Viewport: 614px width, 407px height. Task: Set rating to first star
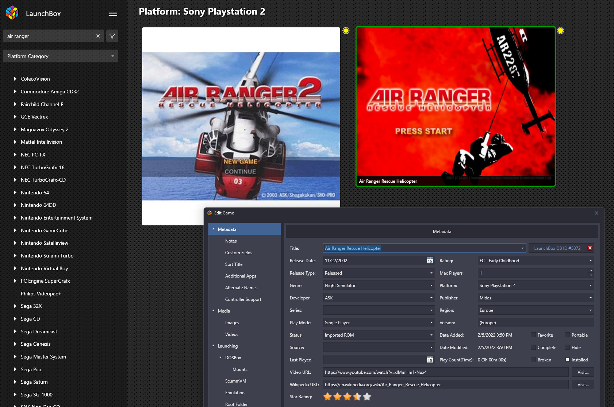(x=327, y=397)
